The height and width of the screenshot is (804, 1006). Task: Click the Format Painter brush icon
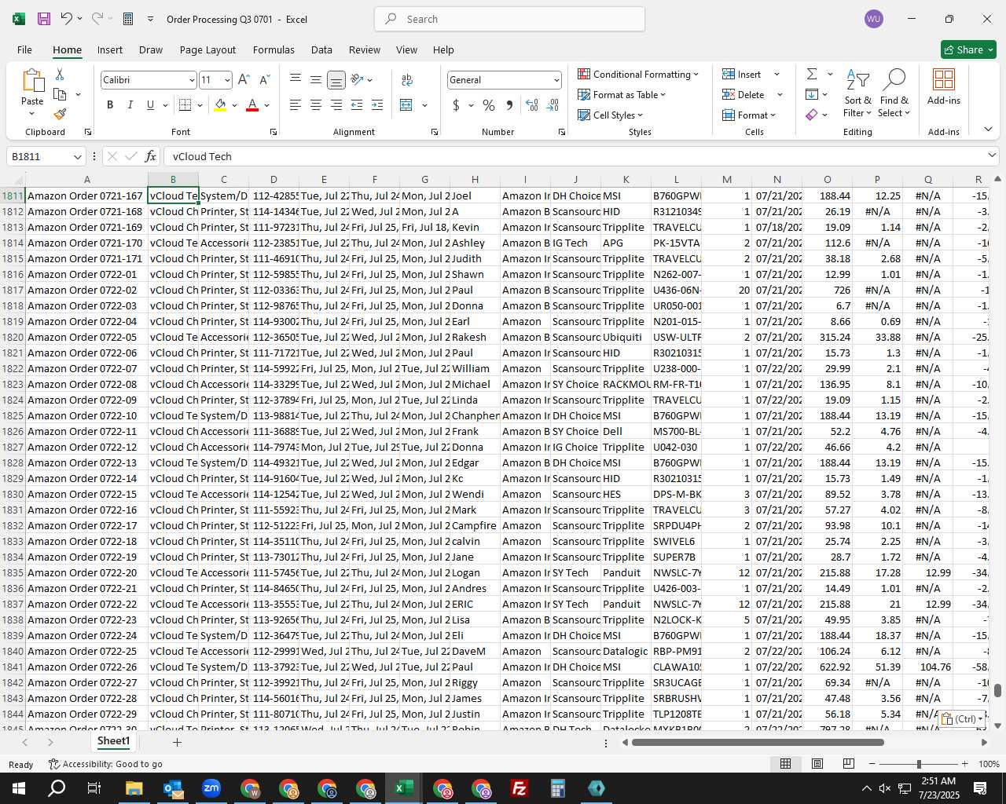(60, 114)
